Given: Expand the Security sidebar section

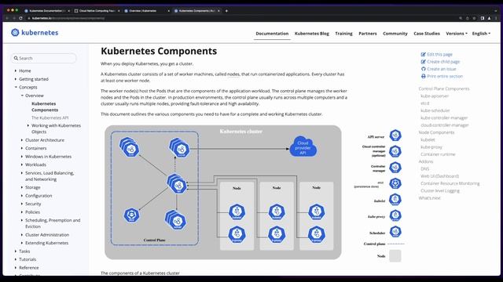Looking at the screenshot, I should coord(22,204).
